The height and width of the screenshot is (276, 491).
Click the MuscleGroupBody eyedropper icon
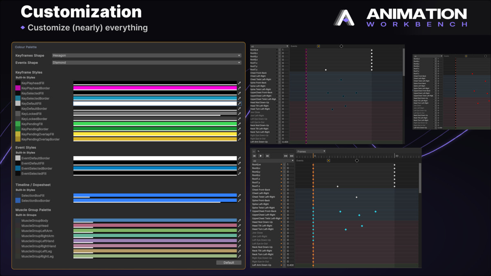tap(240, 220)
